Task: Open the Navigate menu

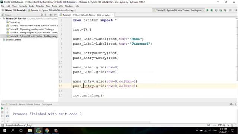Action: (23, 6)
